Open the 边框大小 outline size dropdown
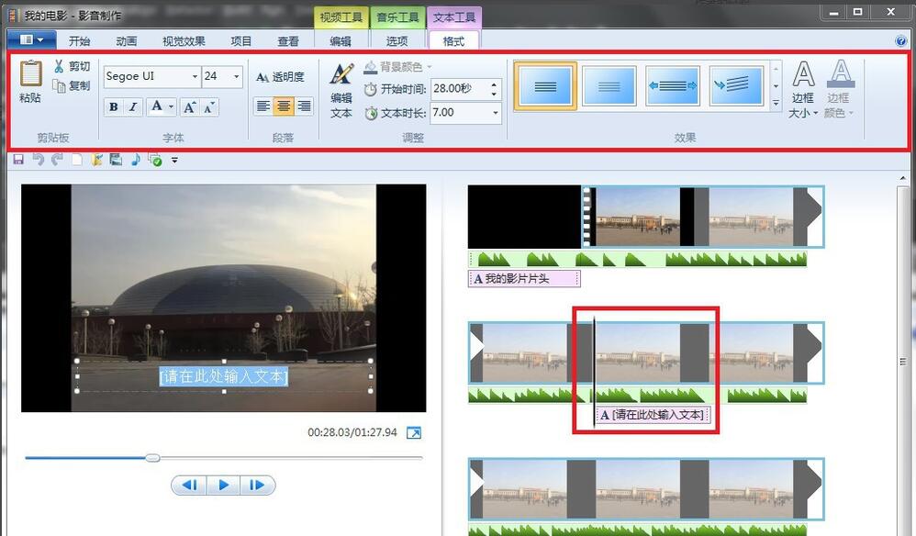Image resolution: width=916 pixels, height=536 pixels. click(x=803, y=89)
